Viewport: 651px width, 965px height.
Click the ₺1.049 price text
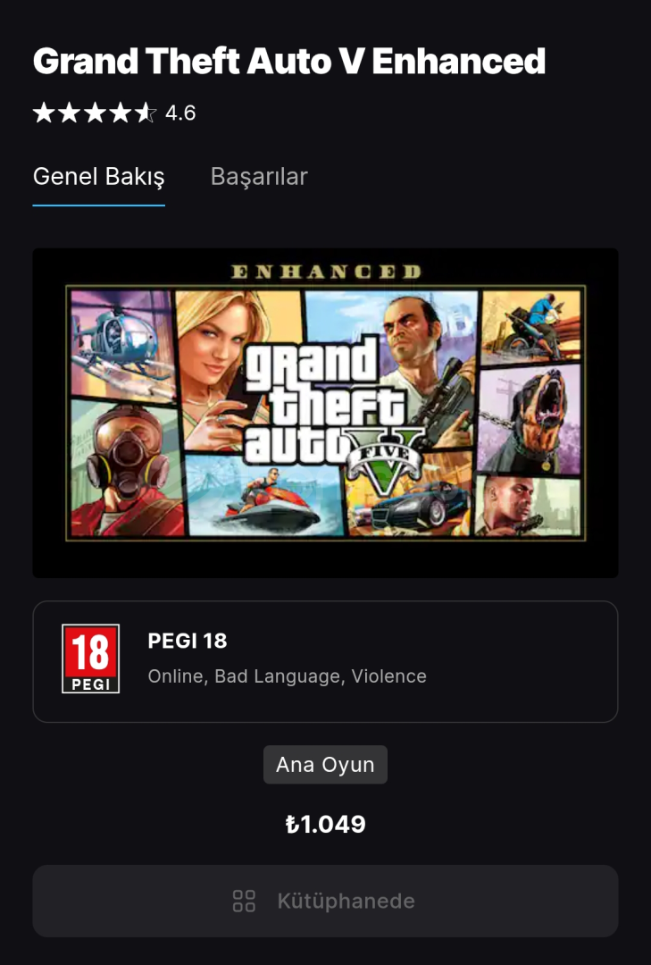pyautogui.click(x=325, y=824)
